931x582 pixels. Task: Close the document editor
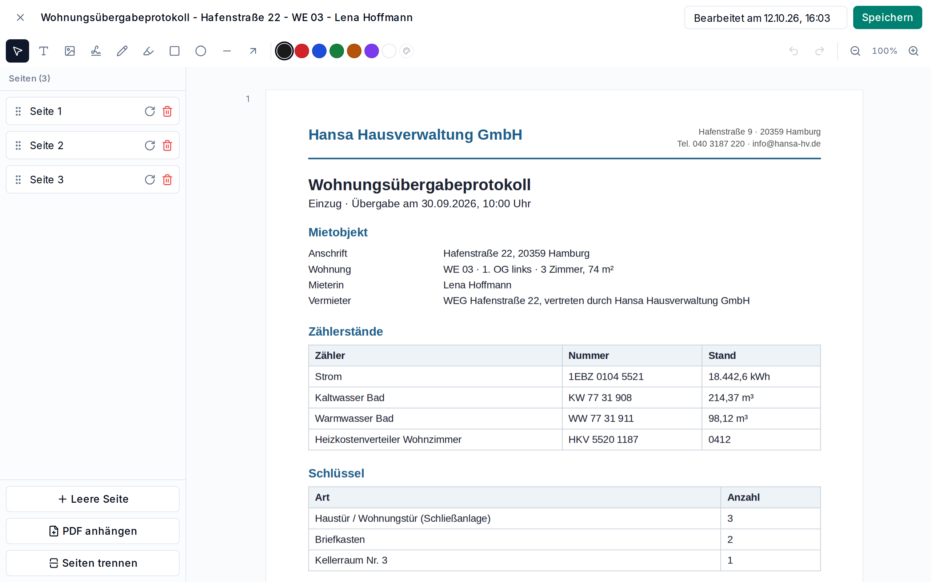(20, 17)
